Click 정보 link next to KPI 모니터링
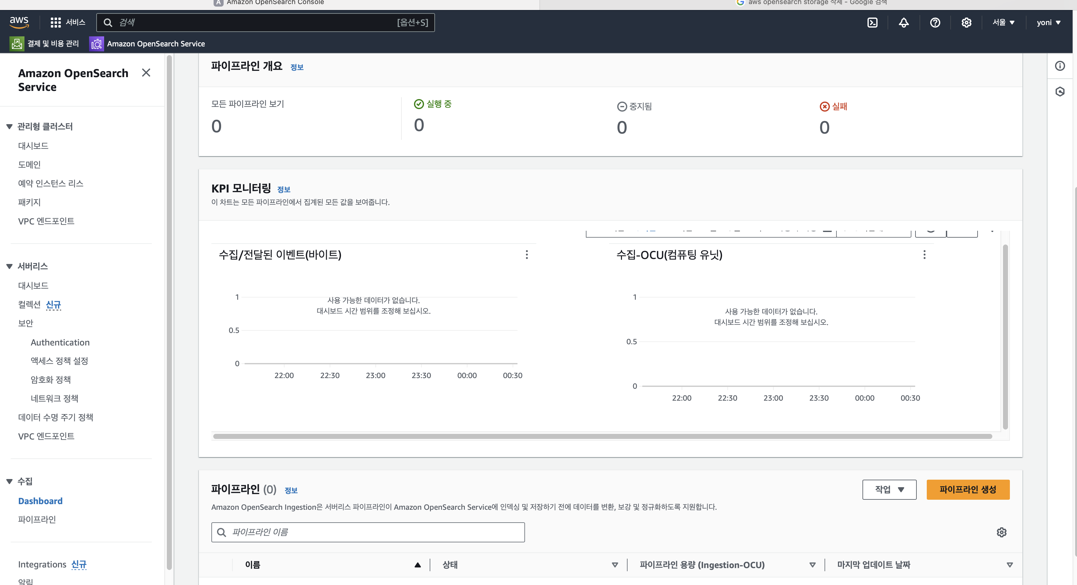Viewport: 1077px width, 585px height. (x=284, y=190)
